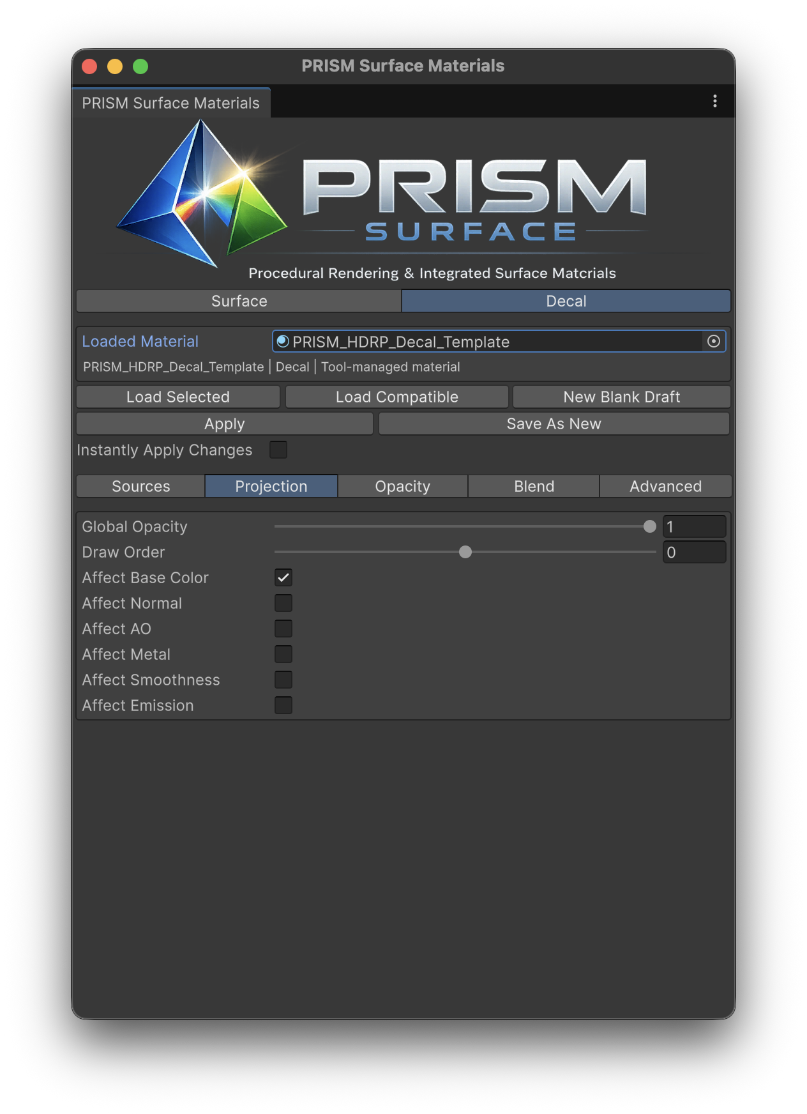Click the Draw Order label
The image size is (807, 1114).
(x=123, y=552)
